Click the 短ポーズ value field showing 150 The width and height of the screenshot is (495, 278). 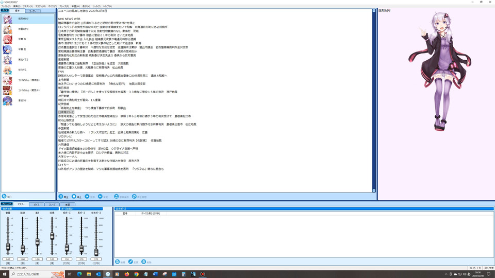tap(67, 259)
